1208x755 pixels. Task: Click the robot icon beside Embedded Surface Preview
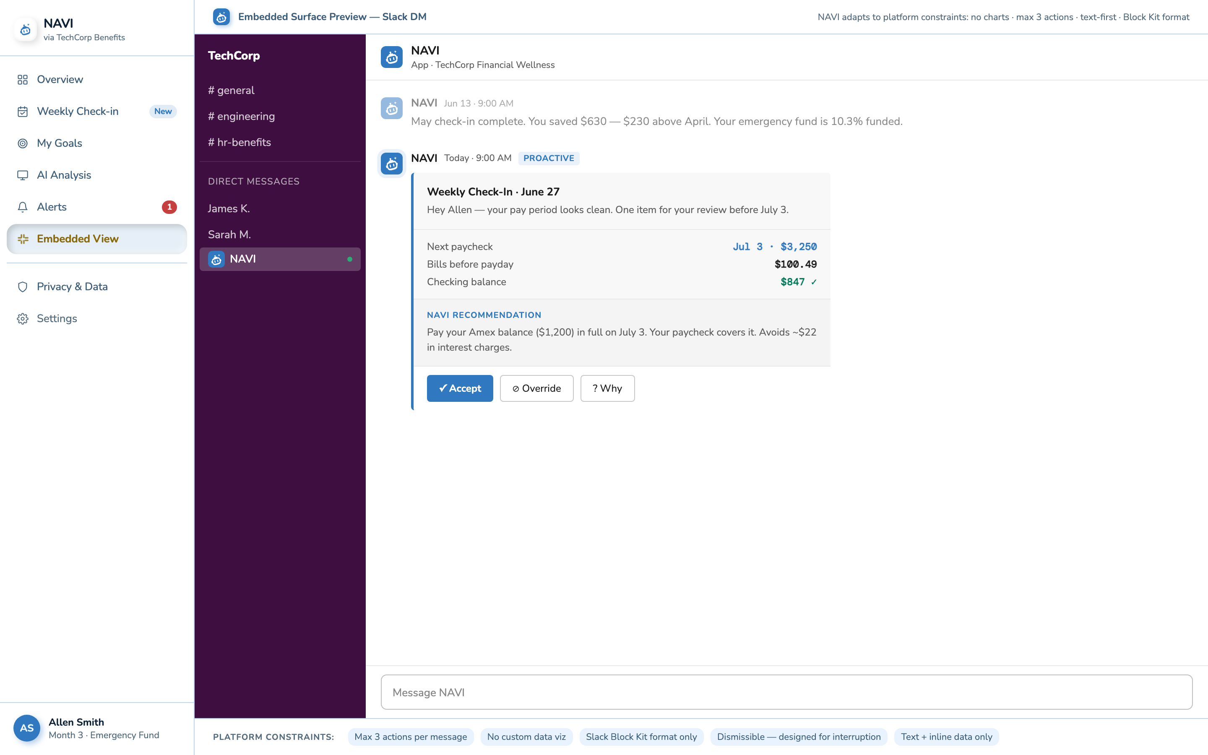[x=221, y=17]
